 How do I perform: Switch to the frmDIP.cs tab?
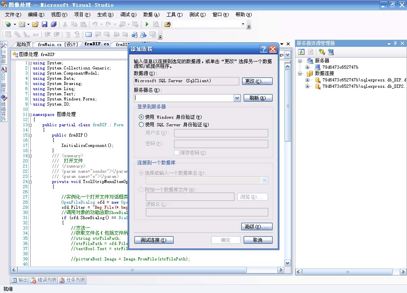(x=97, y=44)
